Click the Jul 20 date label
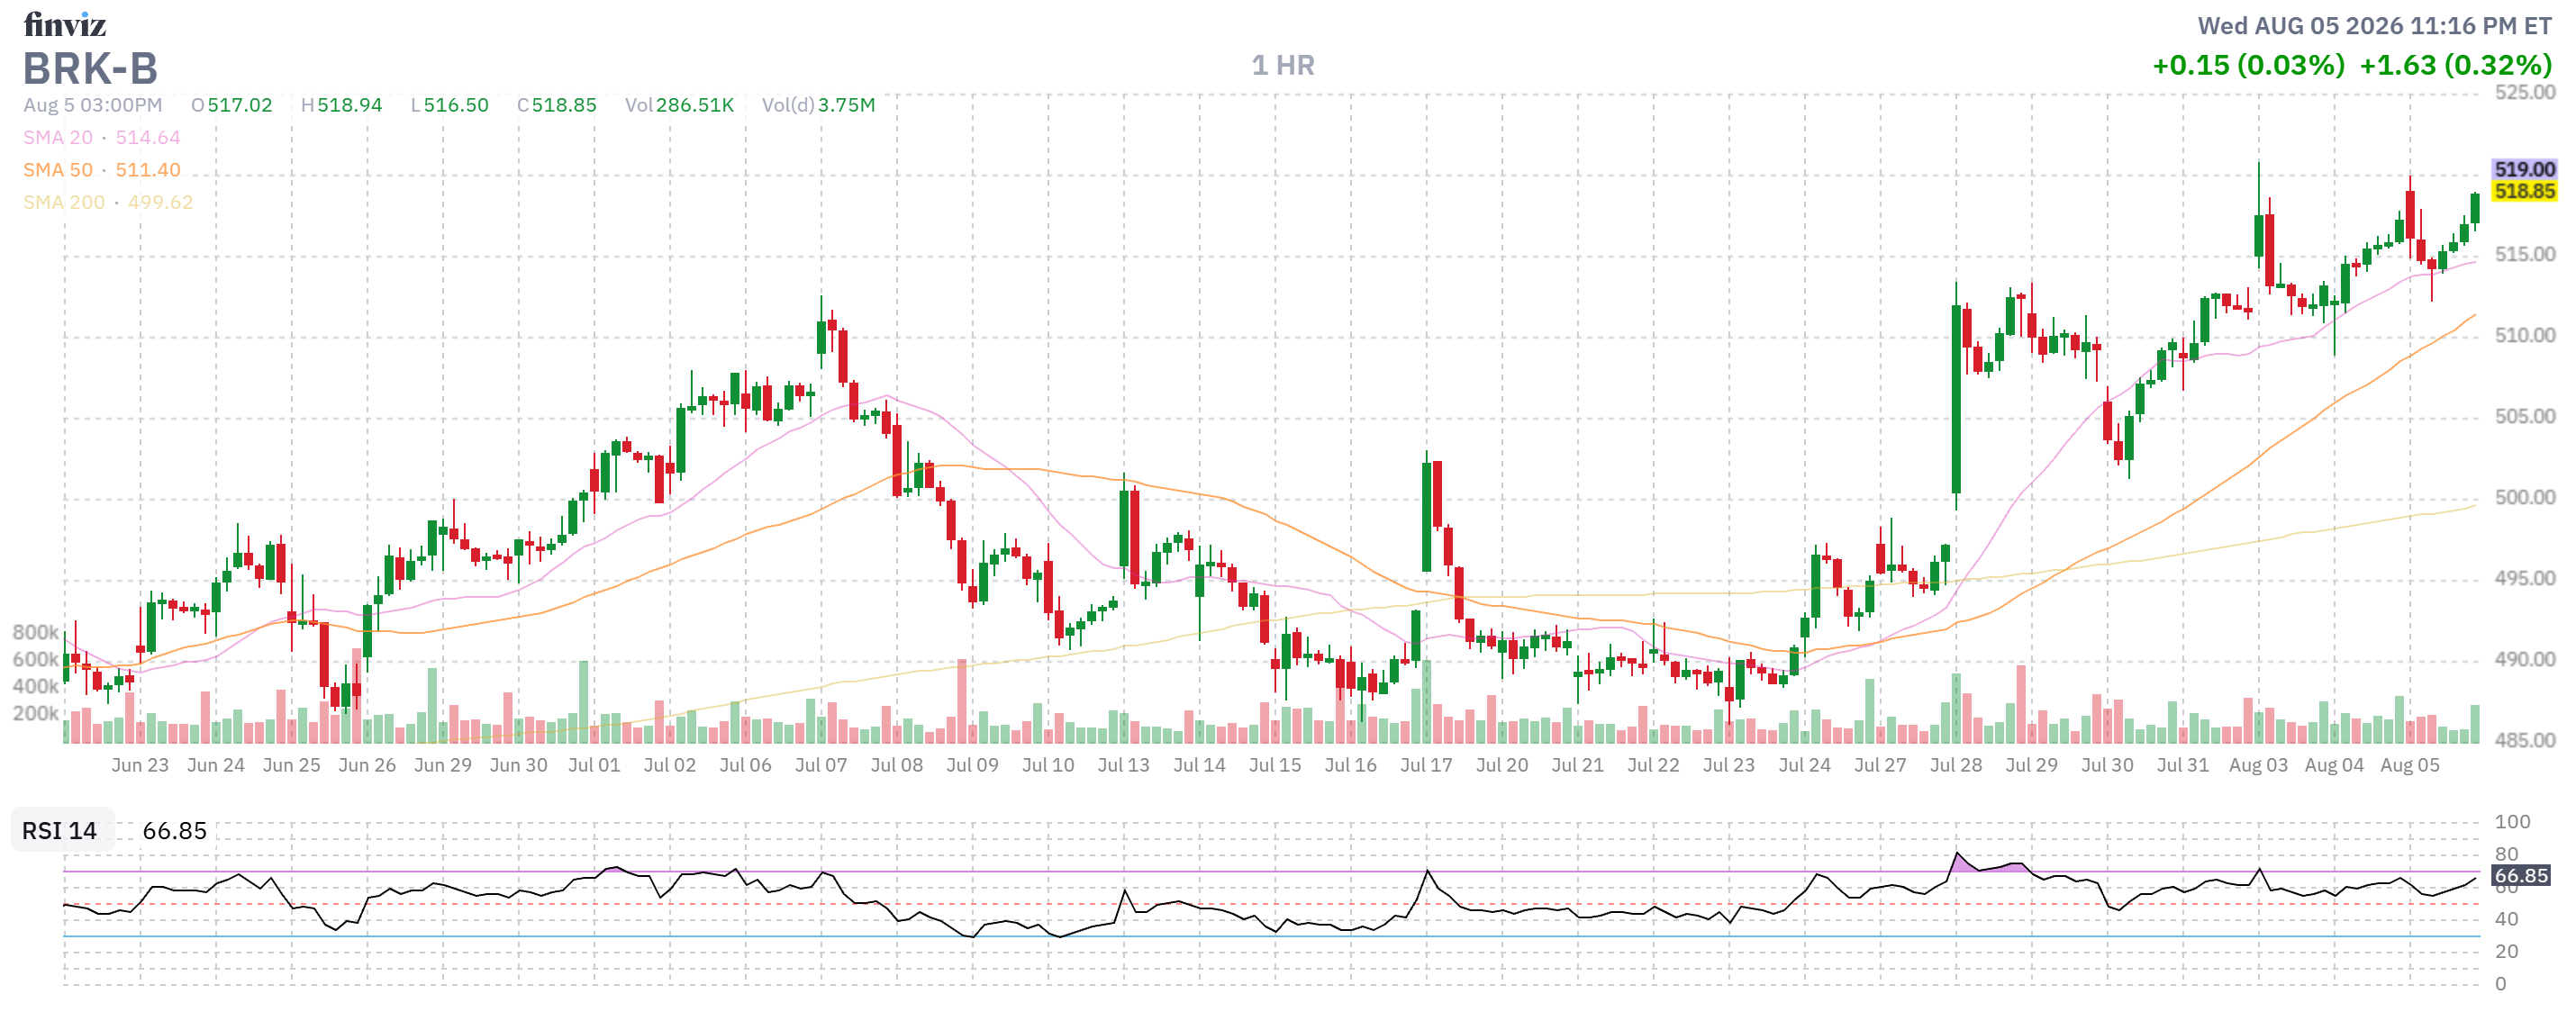 (x=1502, y=766)
